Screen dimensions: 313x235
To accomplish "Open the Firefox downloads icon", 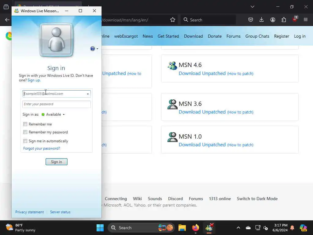I will point(262,20).
